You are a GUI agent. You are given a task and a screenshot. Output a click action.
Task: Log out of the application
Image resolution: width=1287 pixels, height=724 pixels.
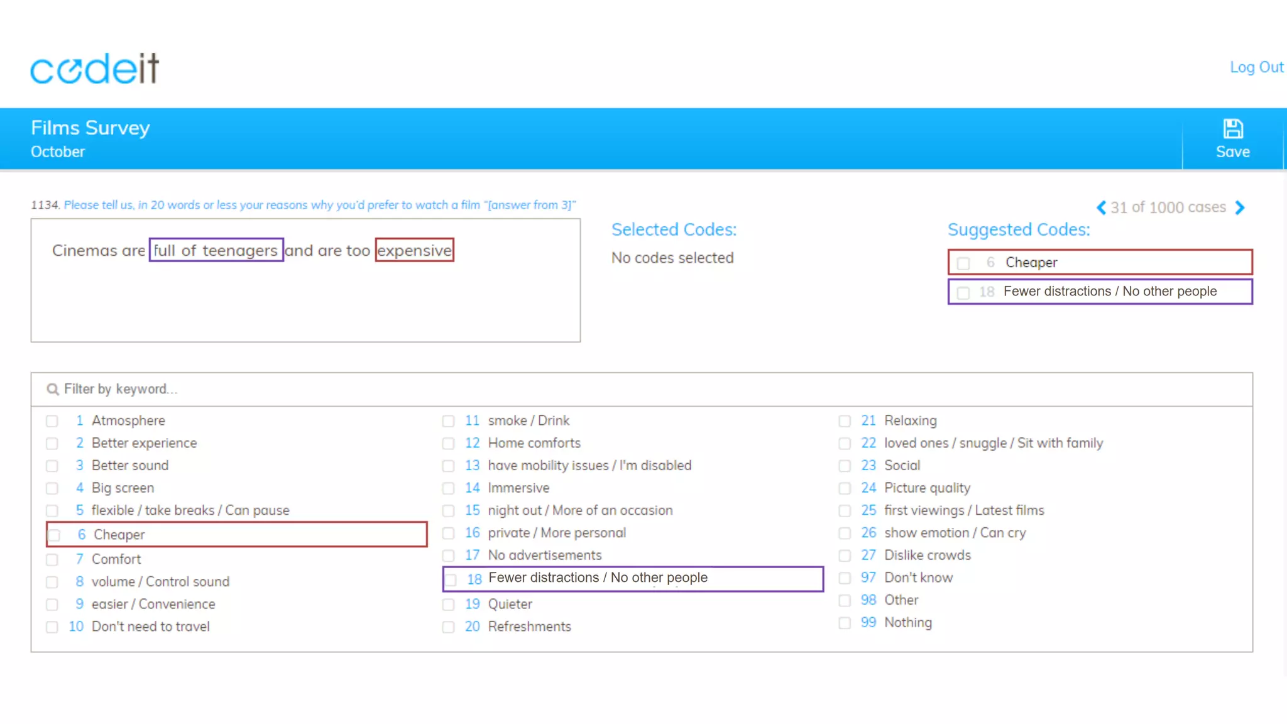[1256, 67]
